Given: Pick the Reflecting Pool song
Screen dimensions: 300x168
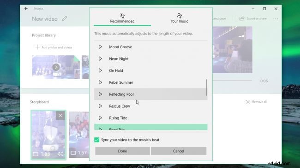Looking at the screenshot, I should pyautogui.click(x=150, y=94).
